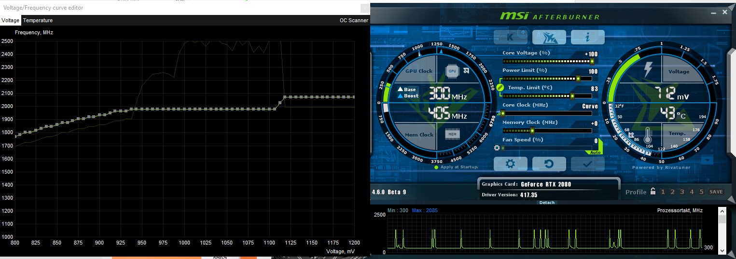Click the Mem Clock gauge label

coord(419,135)
